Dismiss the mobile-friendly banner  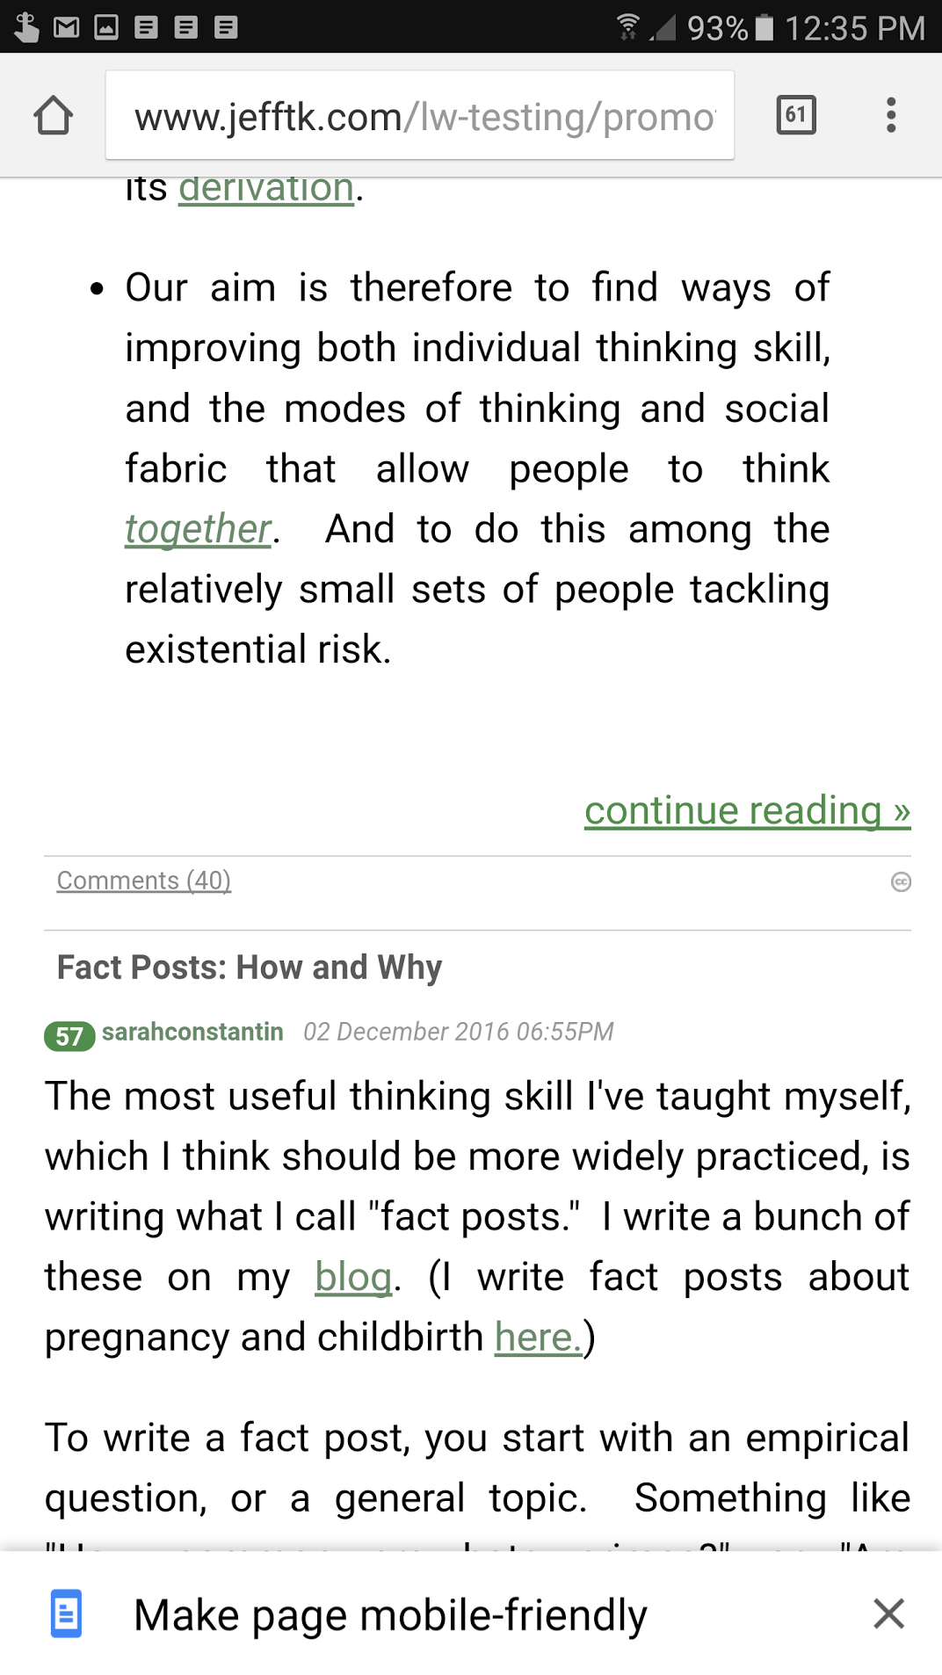coord(888,1614)
